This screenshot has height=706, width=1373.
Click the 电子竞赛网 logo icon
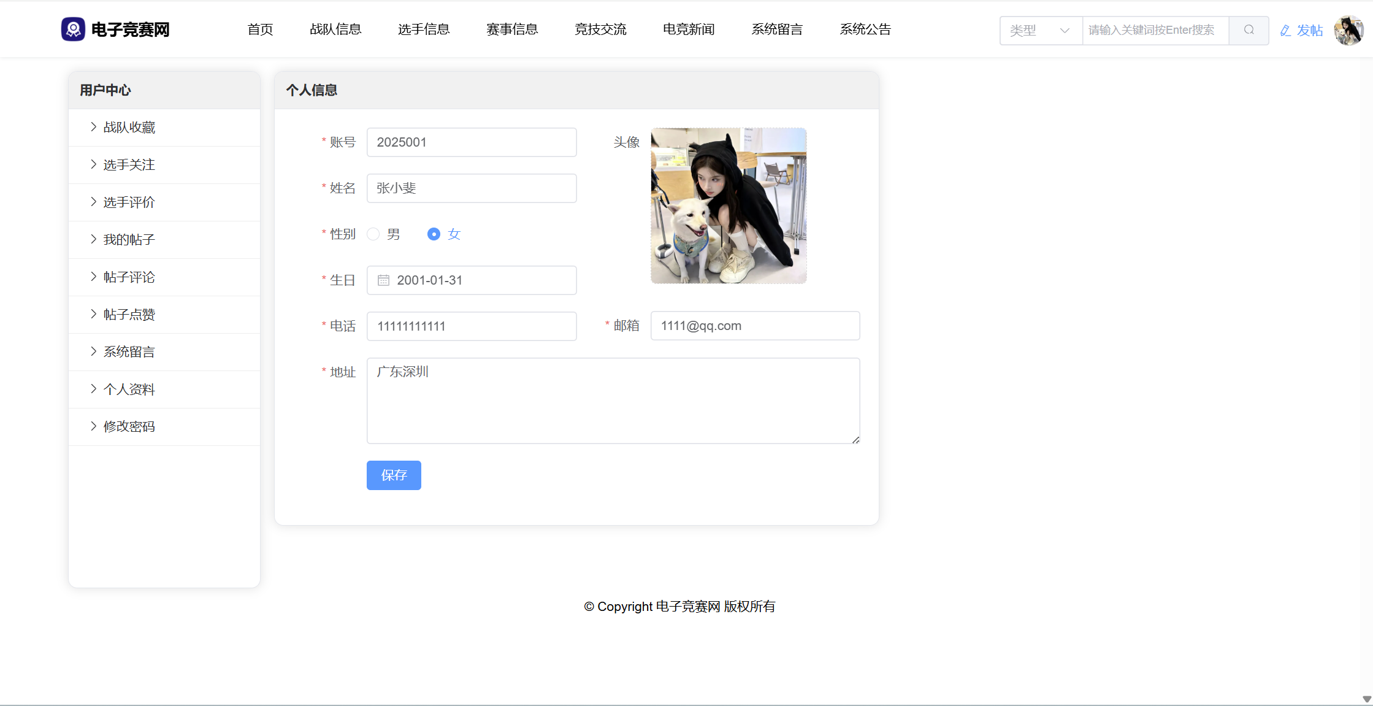(73, 29)
